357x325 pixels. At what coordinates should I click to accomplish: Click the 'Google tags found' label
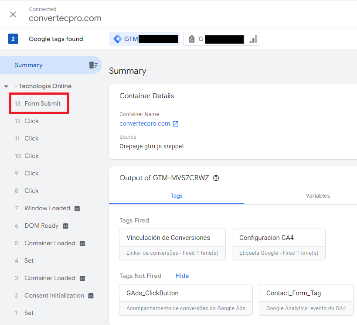tap(56, 39)
